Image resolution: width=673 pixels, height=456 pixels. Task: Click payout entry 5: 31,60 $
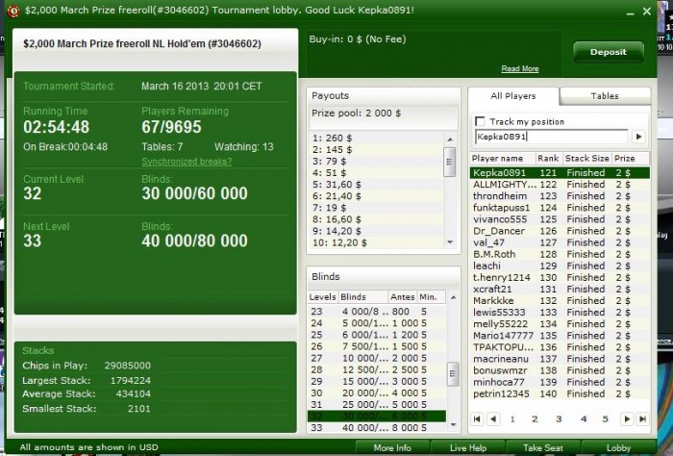[376, 185]
